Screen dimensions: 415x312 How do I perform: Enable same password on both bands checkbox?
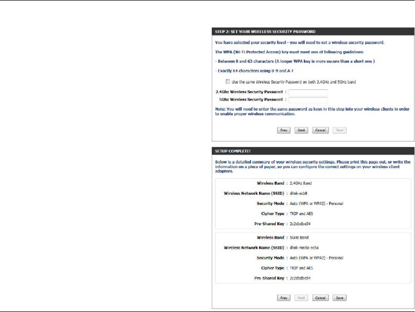(228, 82)
